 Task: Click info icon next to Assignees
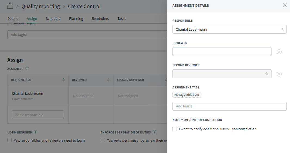tap(27, 68)
